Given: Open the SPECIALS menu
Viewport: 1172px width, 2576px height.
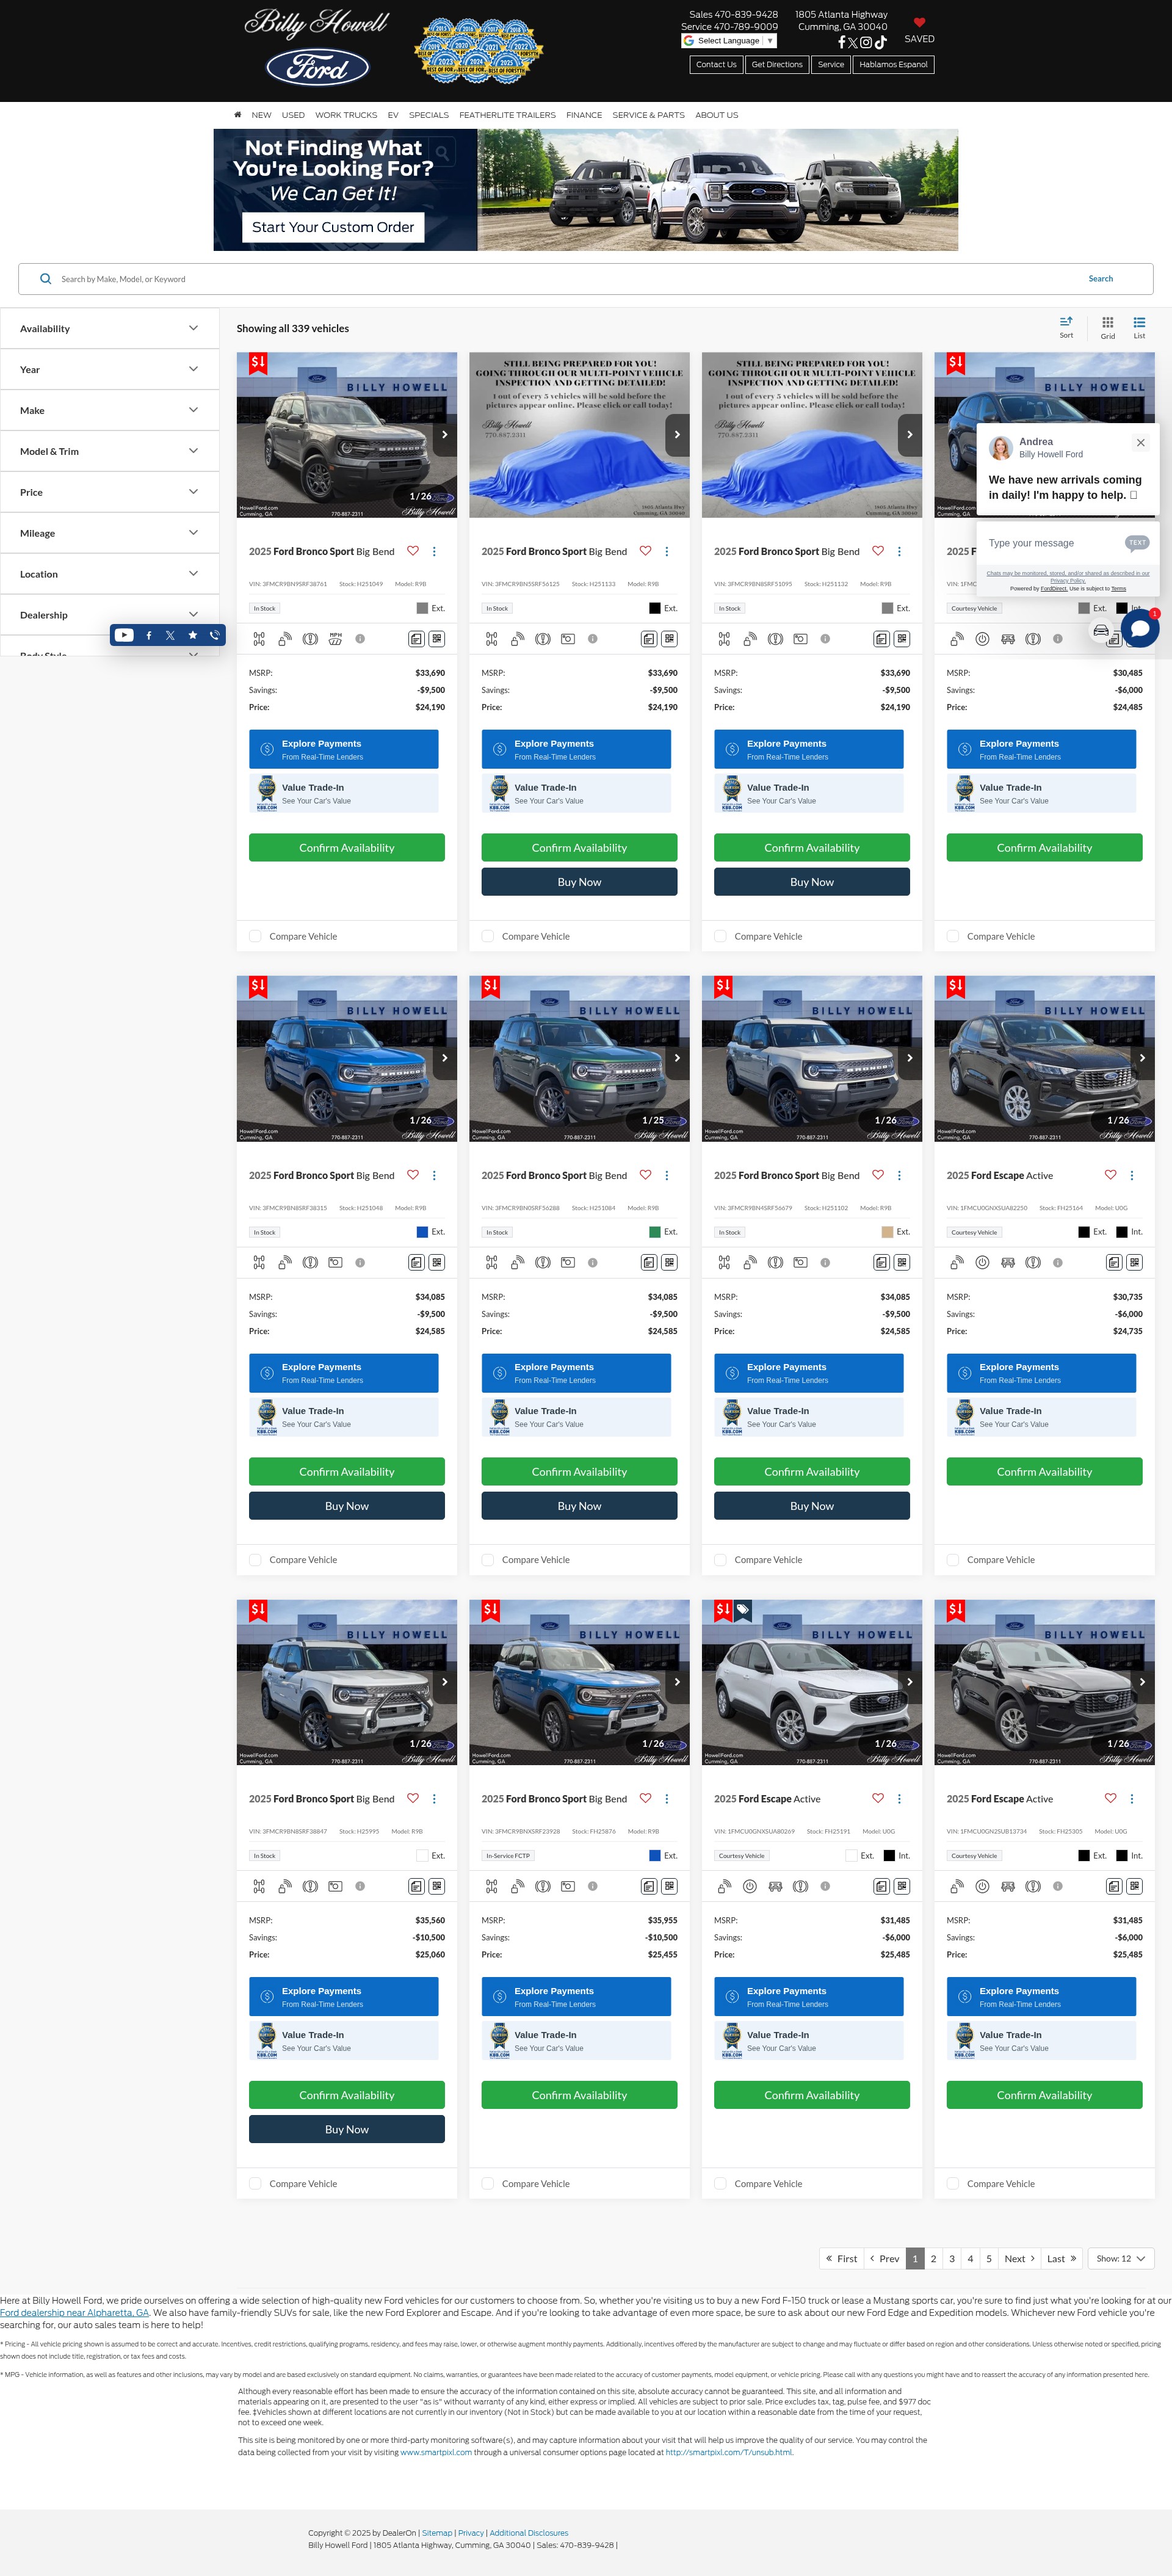Looking at the screenshot, I should click(x=428, y=115).
